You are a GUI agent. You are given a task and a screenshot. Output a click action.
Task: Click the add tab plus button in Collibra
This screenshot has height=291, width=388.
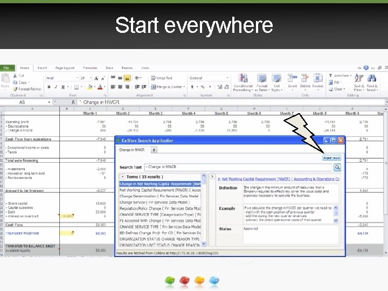tap(154, 150)
